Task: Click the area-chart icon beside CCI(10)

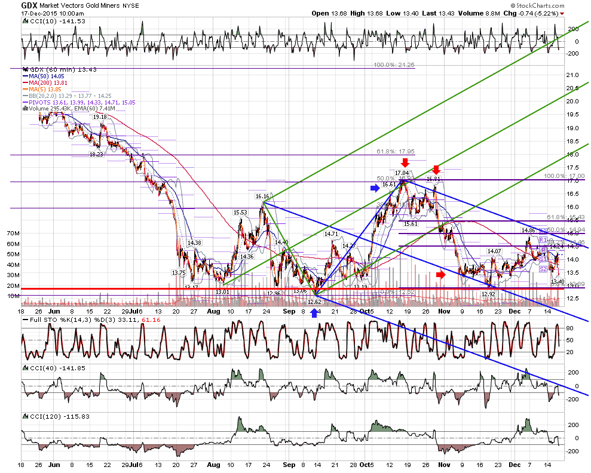Action: click(25, 21)
